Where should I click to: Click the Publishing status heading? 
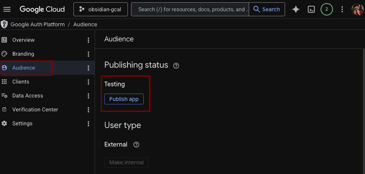[136, 65]
